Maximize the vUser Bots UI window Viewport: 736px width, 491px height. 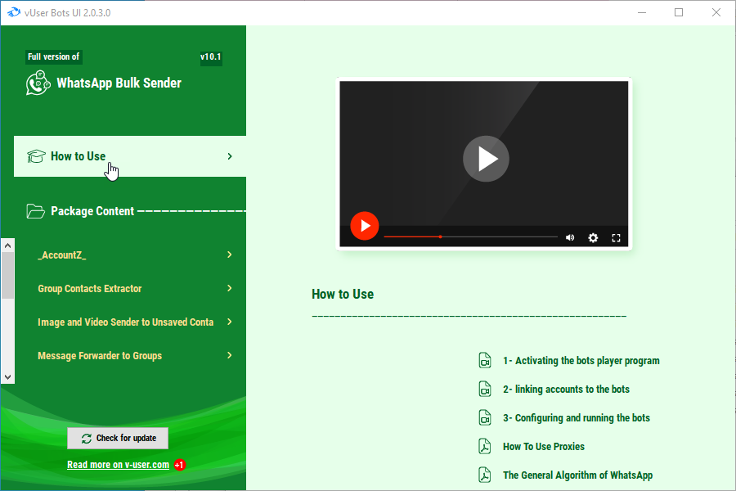coord(679,13)
